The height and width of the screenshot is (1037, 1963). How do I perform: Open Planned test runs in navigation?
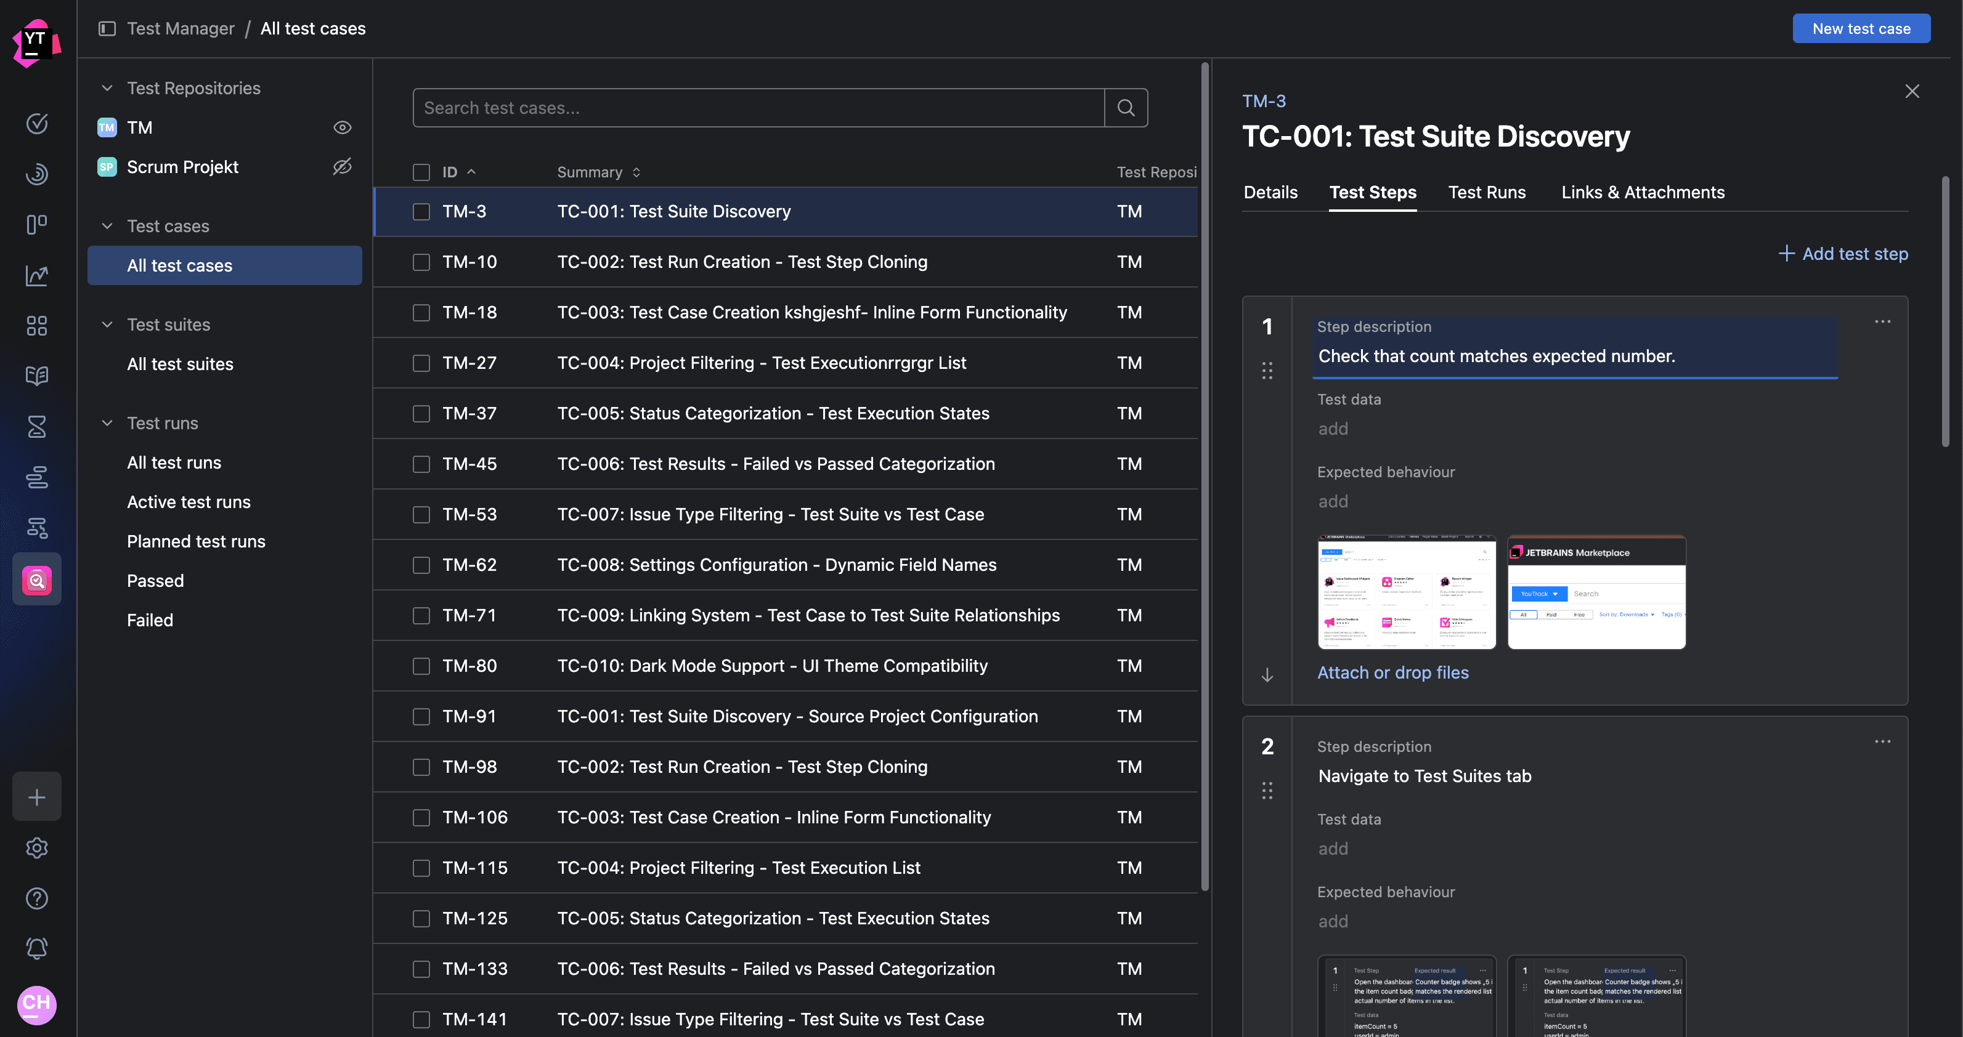196,542
